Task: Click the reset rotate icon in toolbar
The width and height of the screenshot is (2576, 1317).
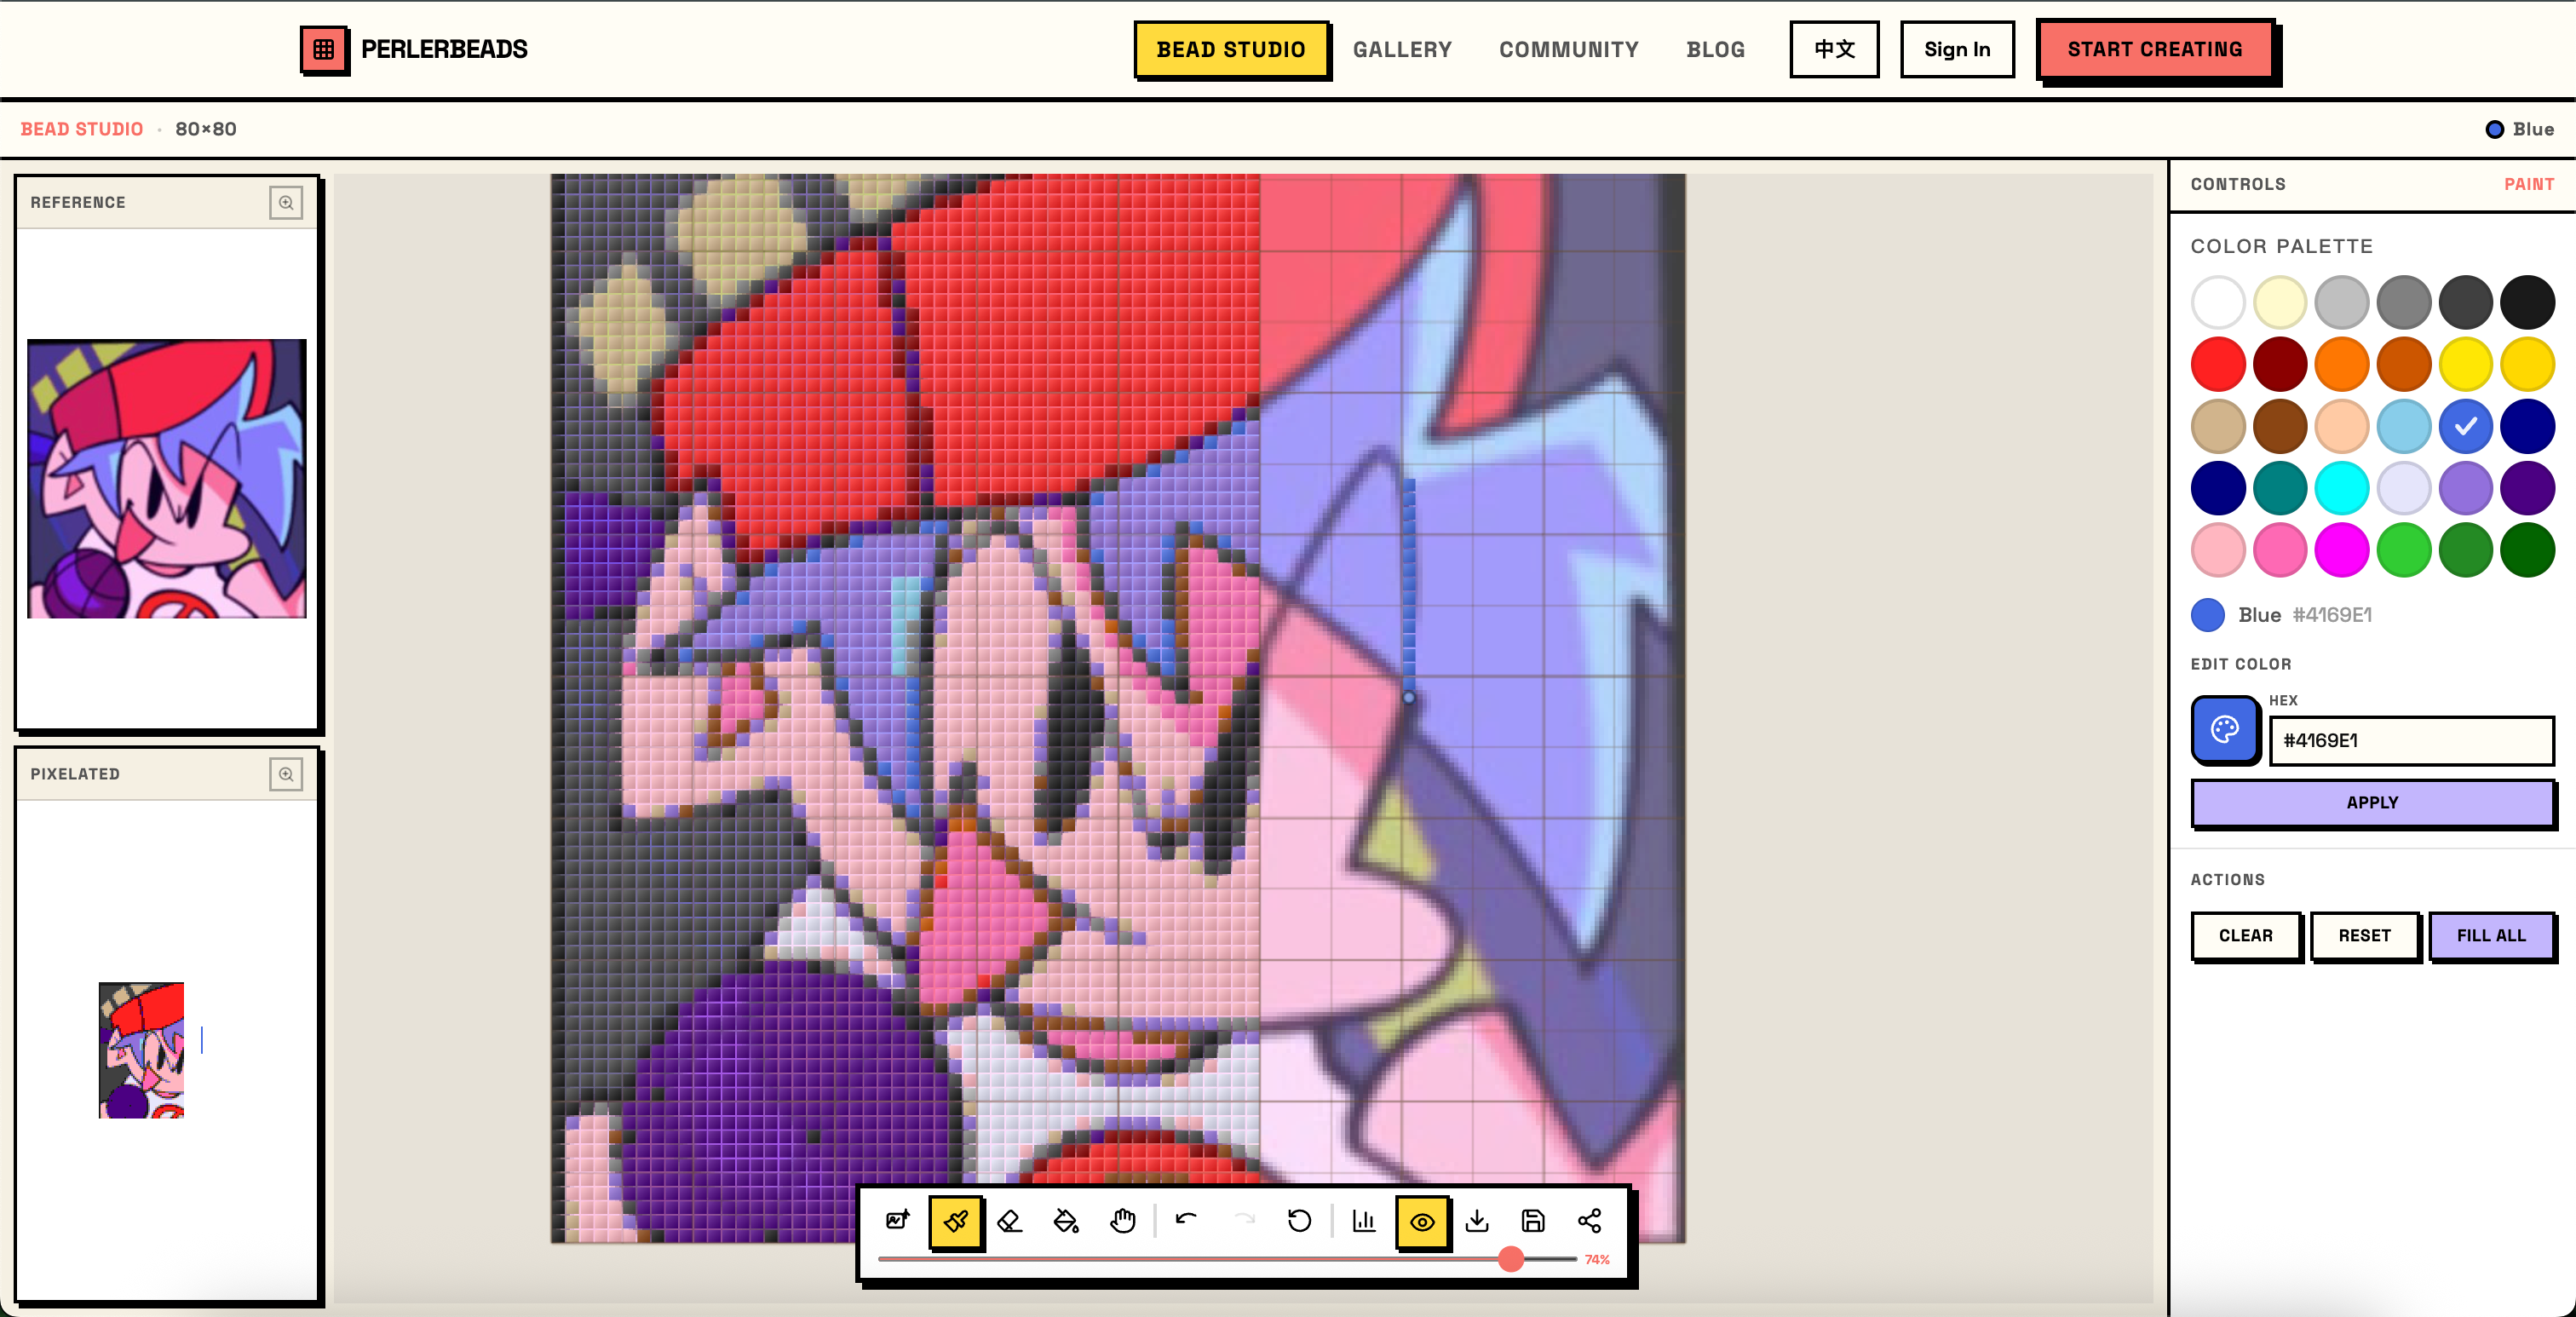Action: pyautogui.click(x=1299, y=1220)
